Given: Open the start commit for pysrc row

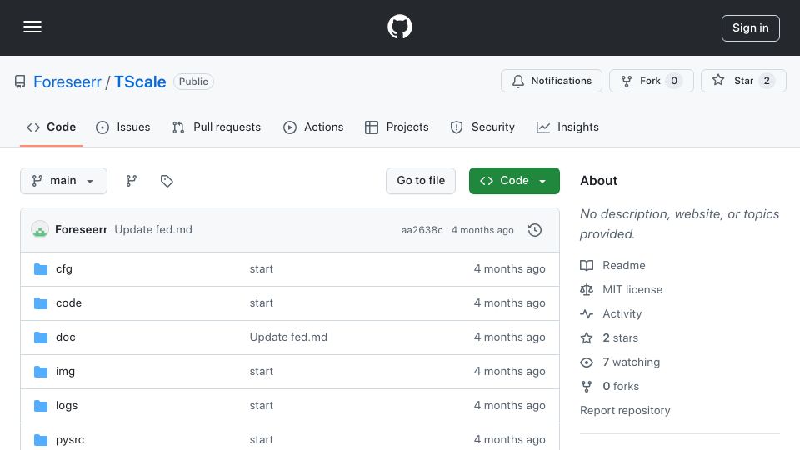Looking at the screenshot, I should pos(261,440).
